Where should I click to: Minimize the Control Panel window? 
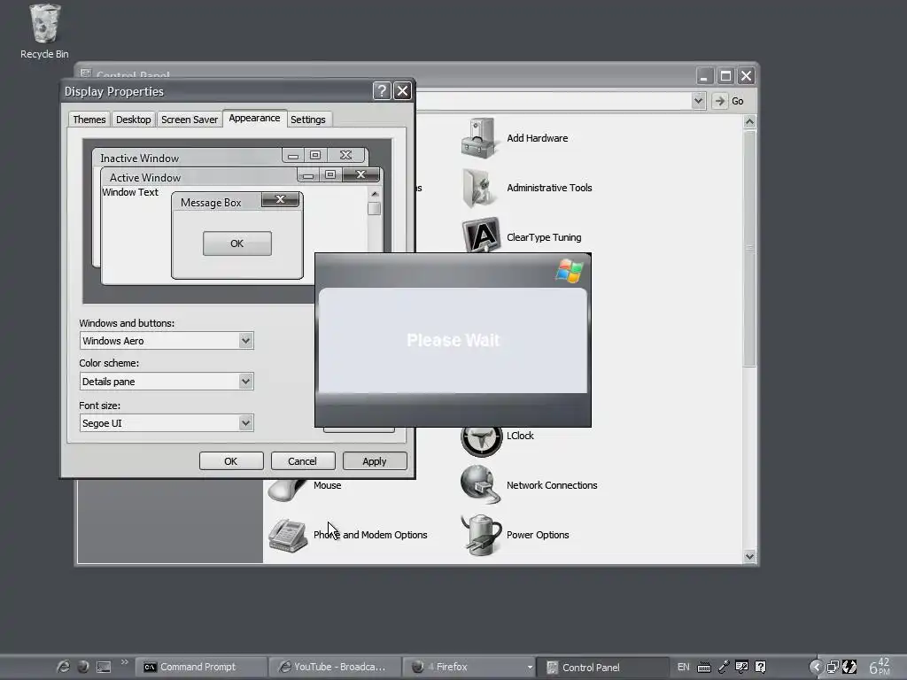[704, 76]
